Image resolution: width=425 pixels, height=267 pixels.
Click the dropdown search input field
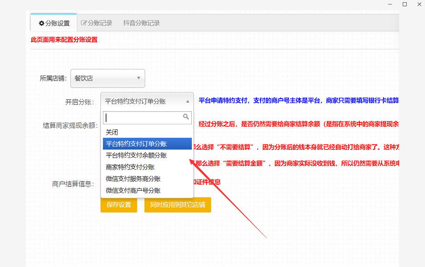(x=143, y=117)
